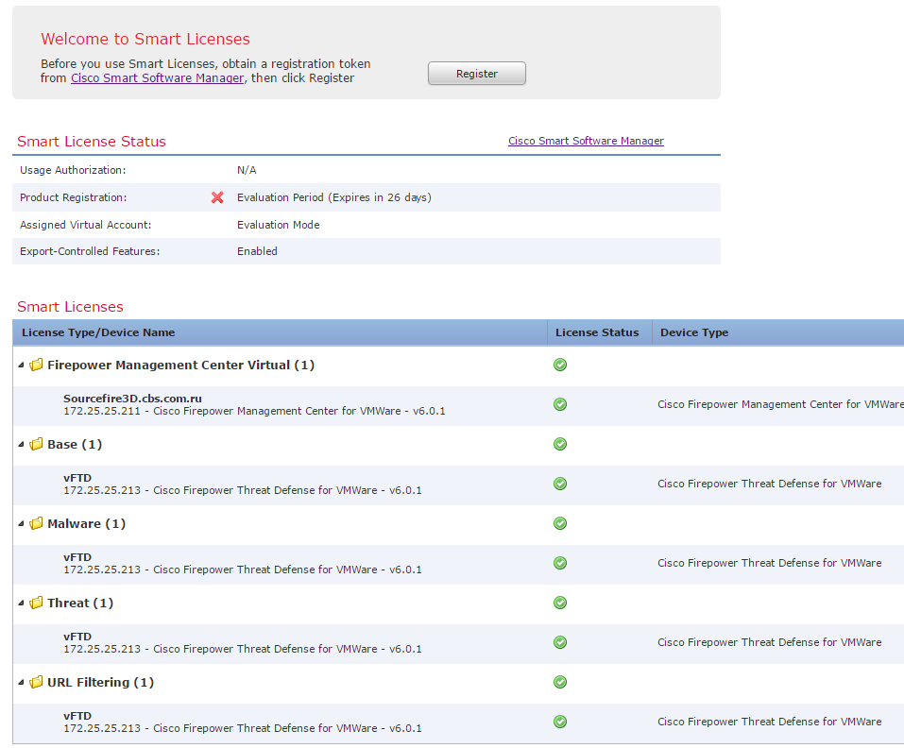
Task: Click green status check for Base group
Action: 560,444
